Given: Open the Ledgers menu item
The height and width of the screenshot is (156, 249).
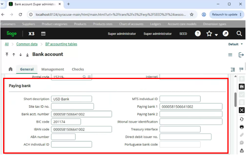Looking at the screenshot, I should [x=155, y=24].
